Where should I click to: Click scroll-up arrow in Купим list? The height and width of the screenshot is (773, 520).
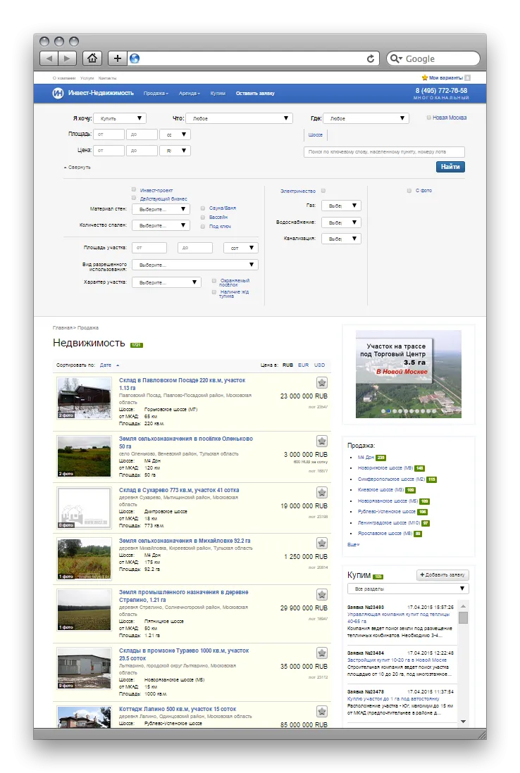[x=463, y=605]
